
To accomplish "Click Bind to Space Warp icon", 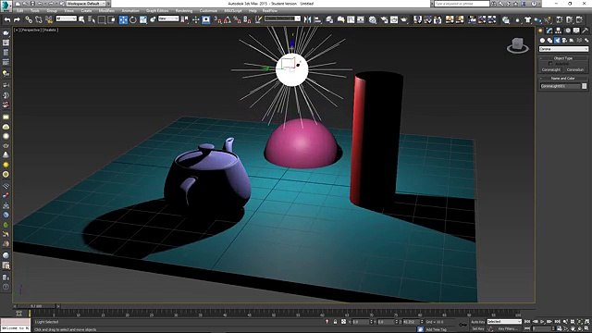I will click(x=48, y=19).
